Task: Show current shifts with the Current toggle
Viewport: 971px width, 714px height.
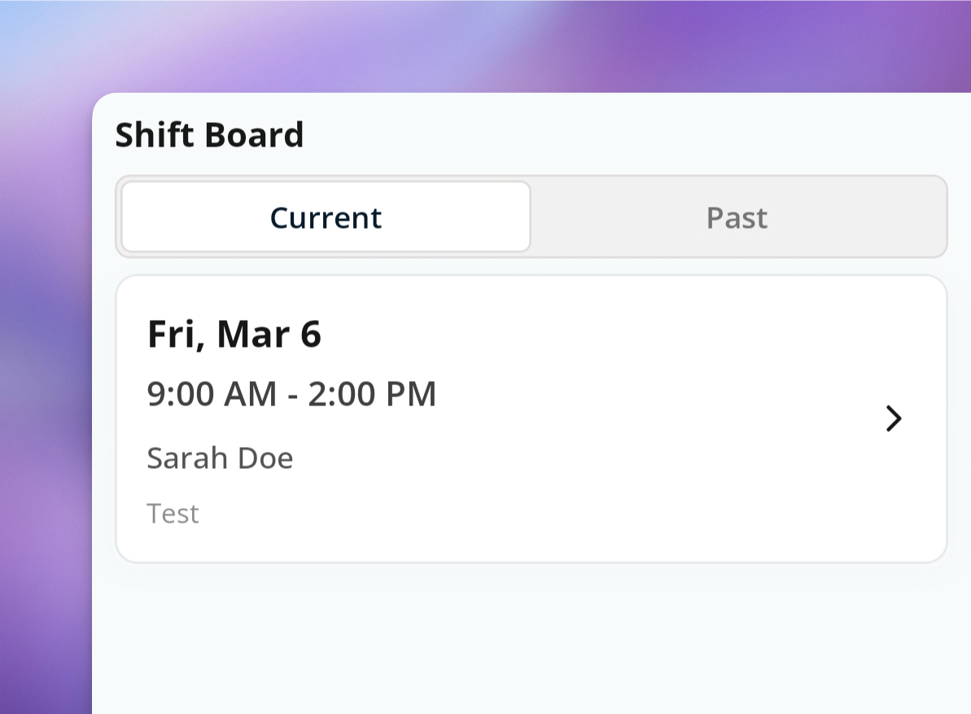Action: click(325, 217)
